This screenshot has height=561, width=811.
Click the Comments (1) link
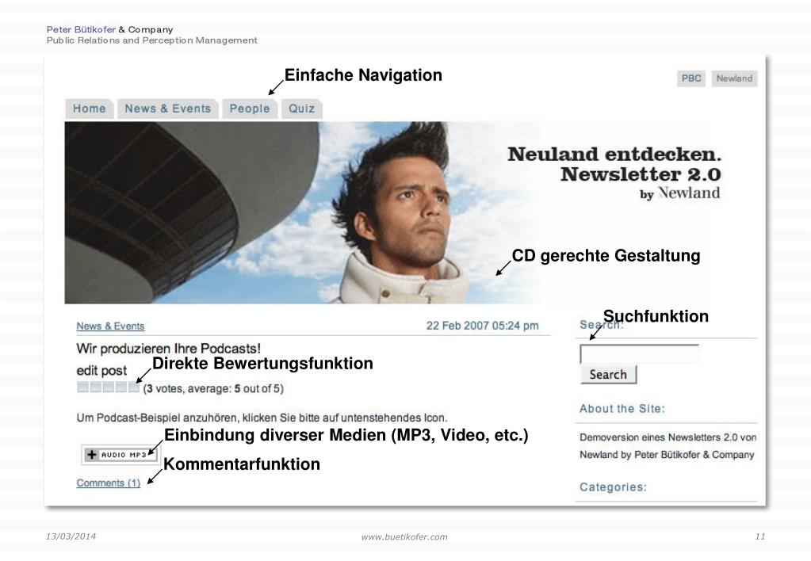point(108,483)
